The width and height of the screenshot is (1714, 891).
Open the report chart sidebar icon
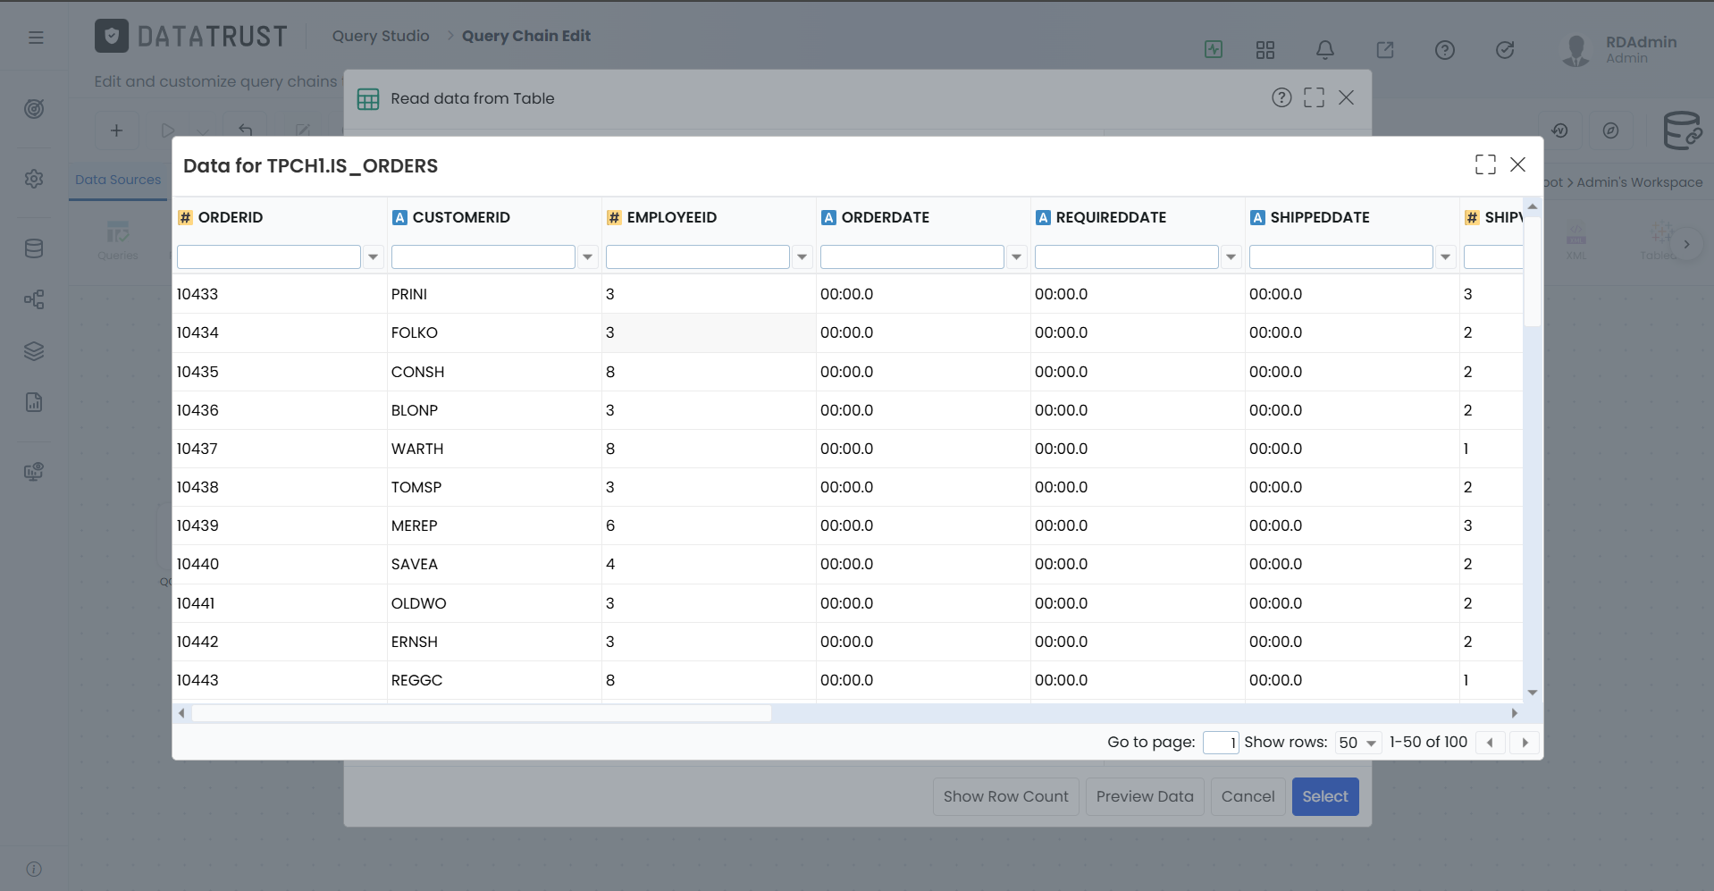click(34, 402)
